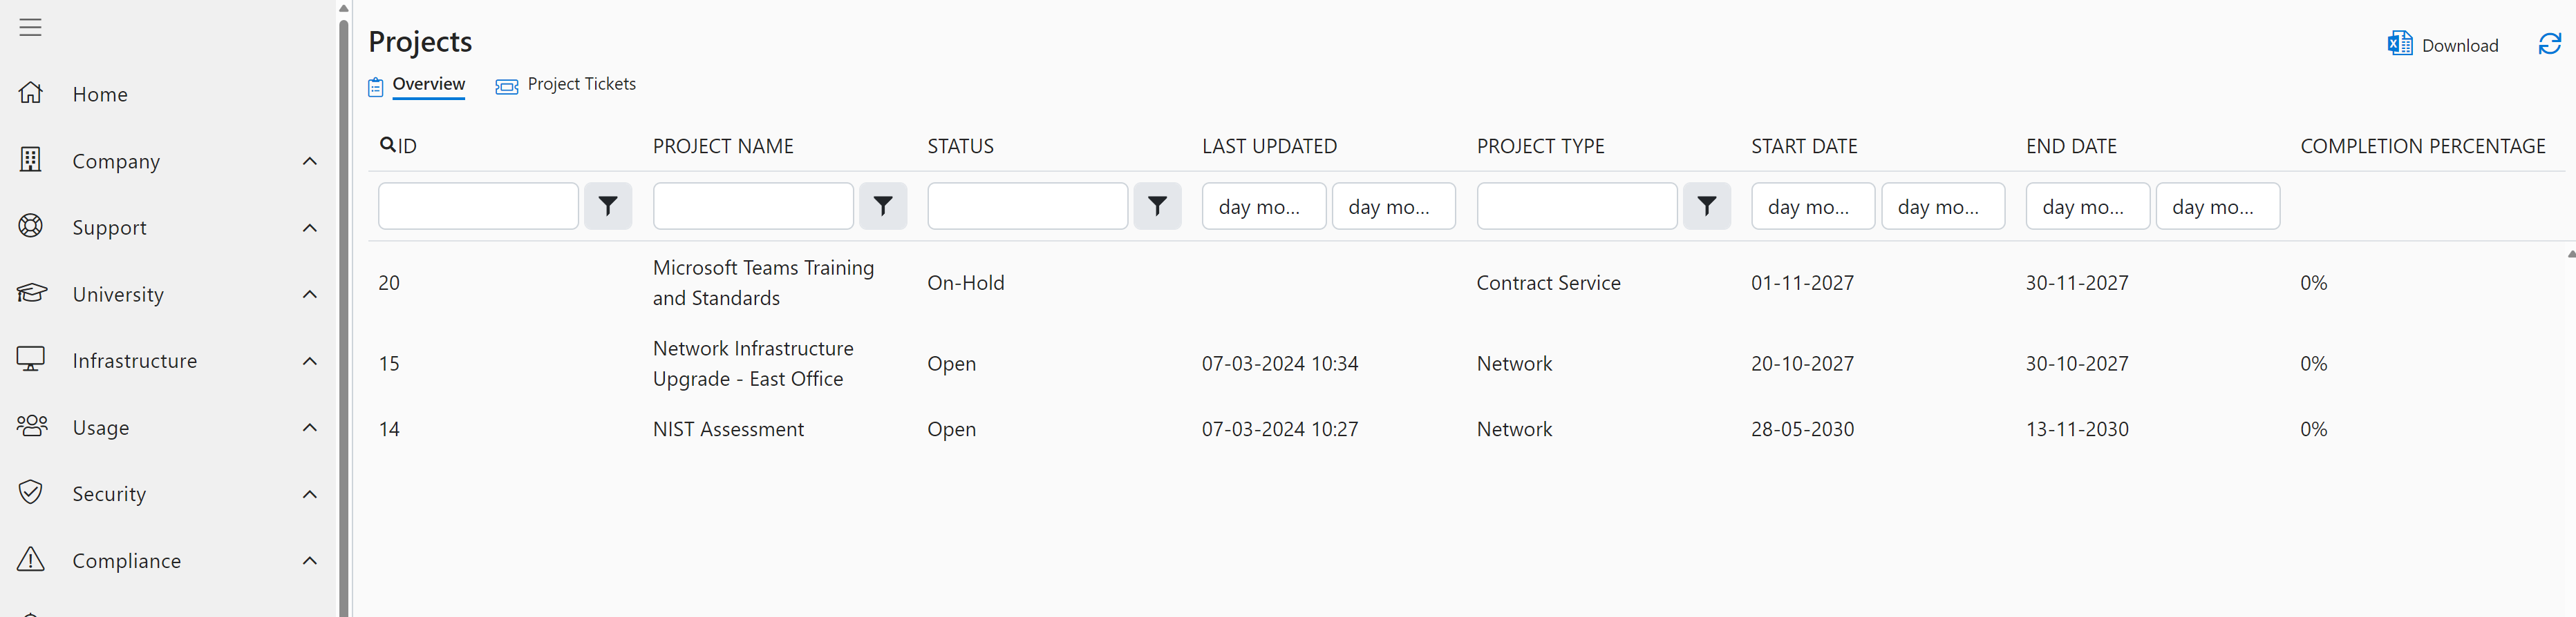Select the University graduation cap icon
Image resolution: width=2576 pixels, height=617 pixels.
(x=31, y=293)
